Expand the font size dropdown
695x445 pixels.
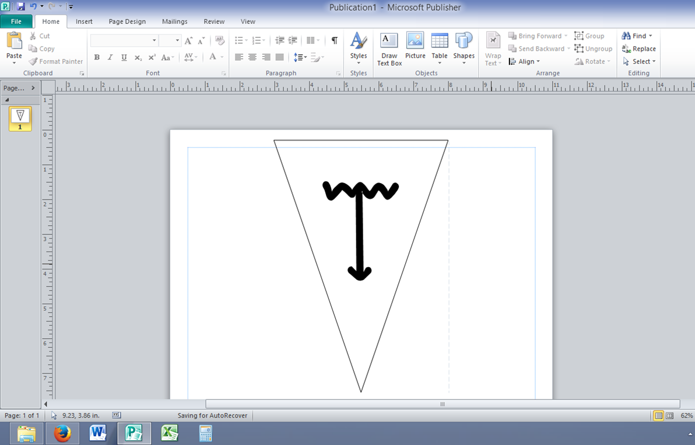(x=177, y=40)
